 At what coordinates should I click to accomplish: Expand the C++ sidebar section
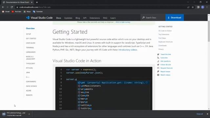point(28,77)
